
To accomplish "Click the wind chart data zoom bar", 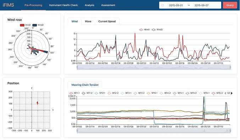I will [x=154, y=67].
